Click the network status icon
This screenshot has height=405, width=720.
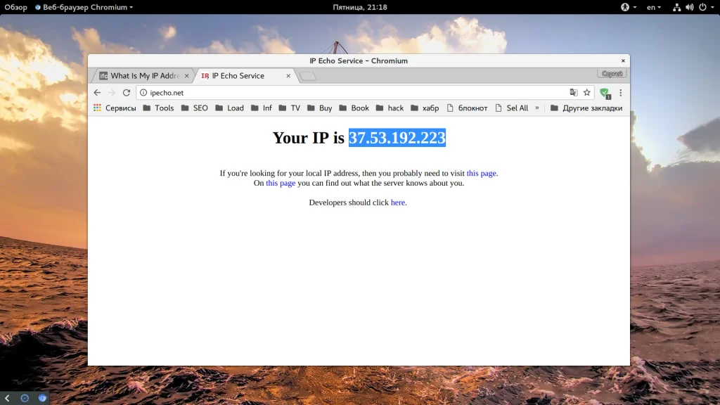tap(676, 7)
